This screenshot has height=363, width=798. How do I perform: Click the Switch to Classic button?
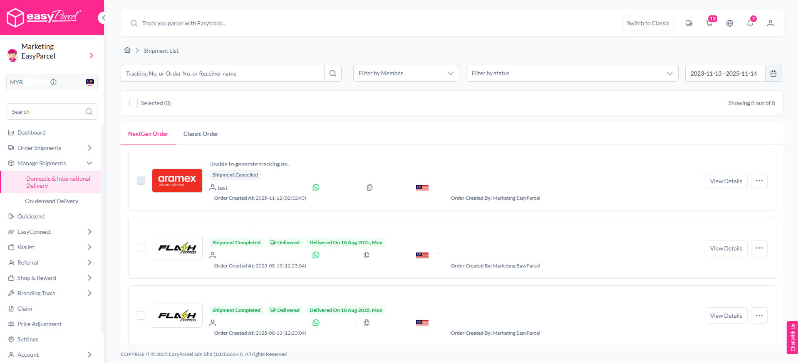[648, 23]
